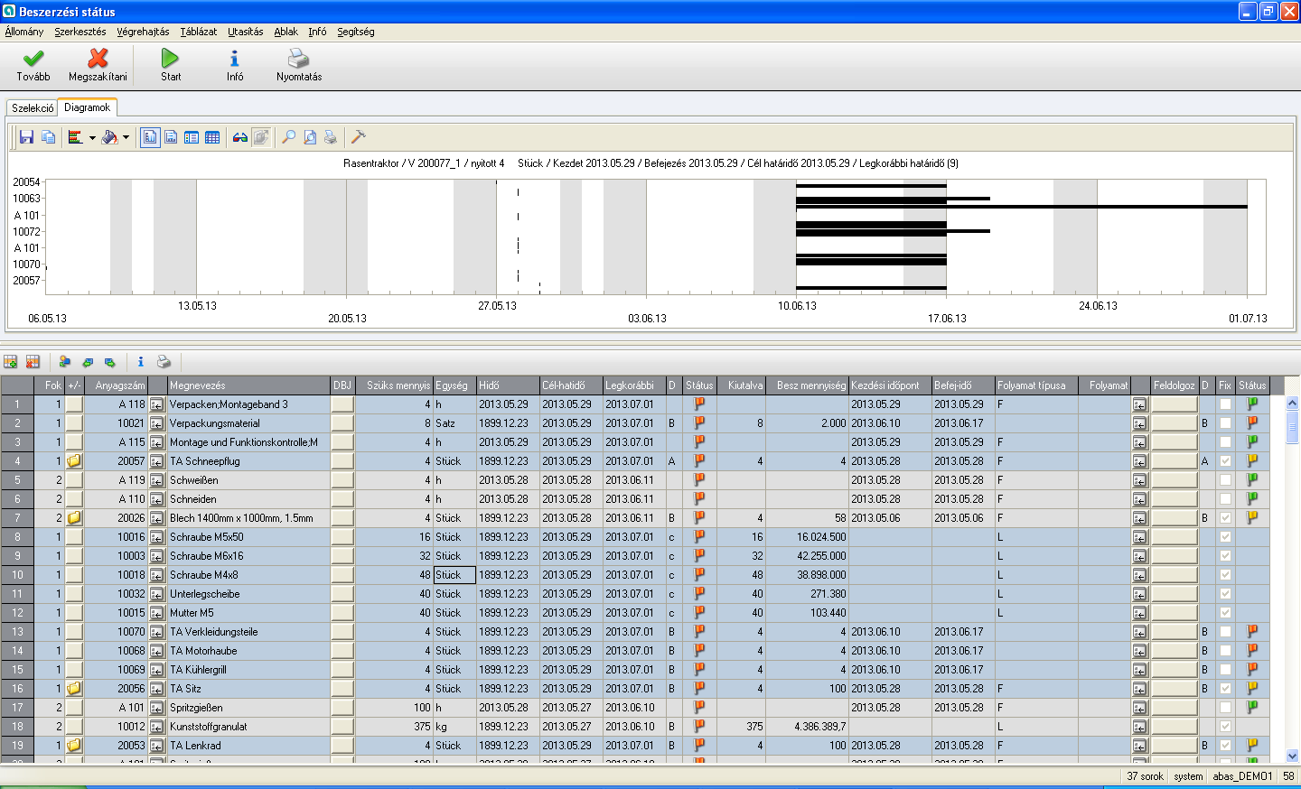Viewport: 1301px width, 789px height.
Task: Expand the folder for 20026 Blech row
Action: tap(74, 518)
